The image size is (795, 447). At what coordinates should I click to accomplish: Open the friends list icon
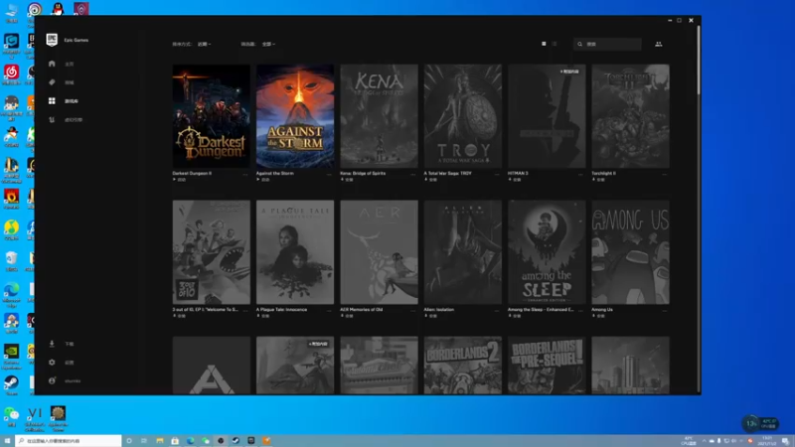658,44
